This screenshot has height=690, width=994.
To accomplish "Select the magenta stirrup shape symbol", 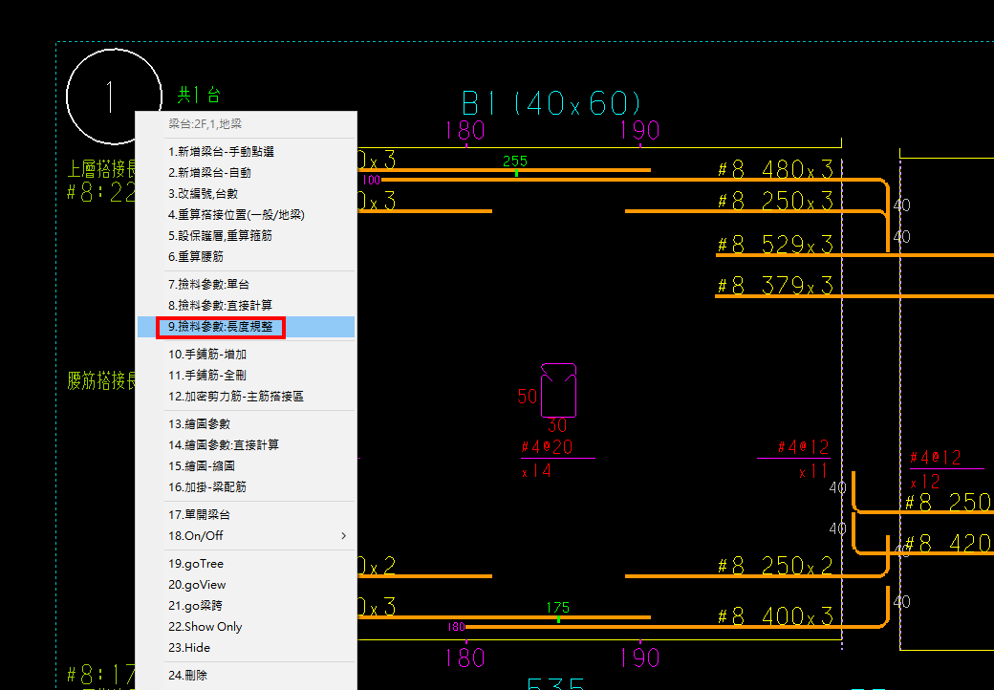I will click(558, 390).
